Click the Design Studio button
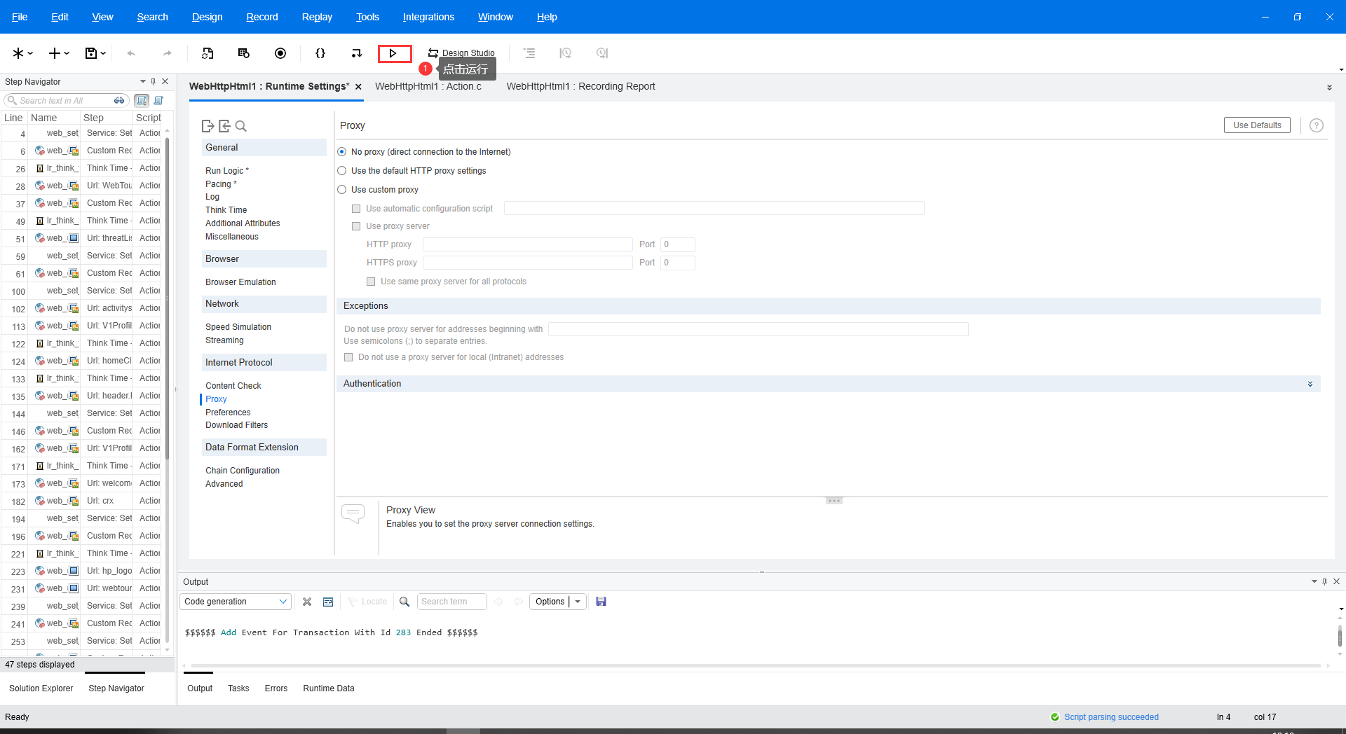The height and width of the screenshot is (734, 1346). click(461, 53)
